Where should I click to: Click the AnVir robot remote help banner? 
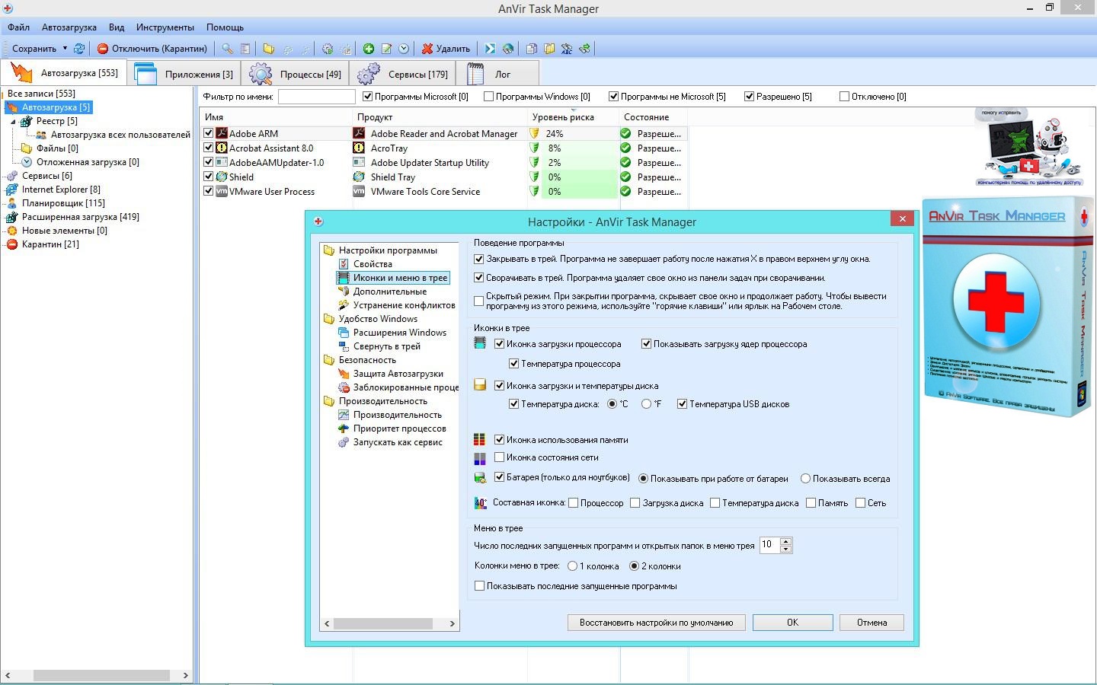click(1028, 148)
